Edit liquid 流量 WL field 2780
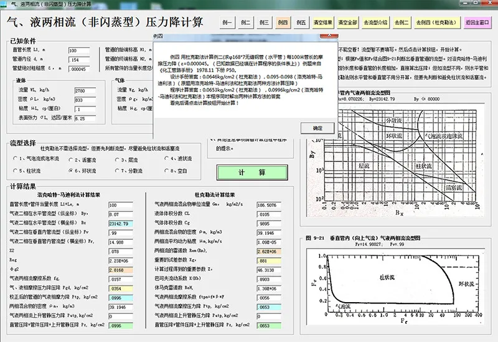 click(x=85, y=90)
